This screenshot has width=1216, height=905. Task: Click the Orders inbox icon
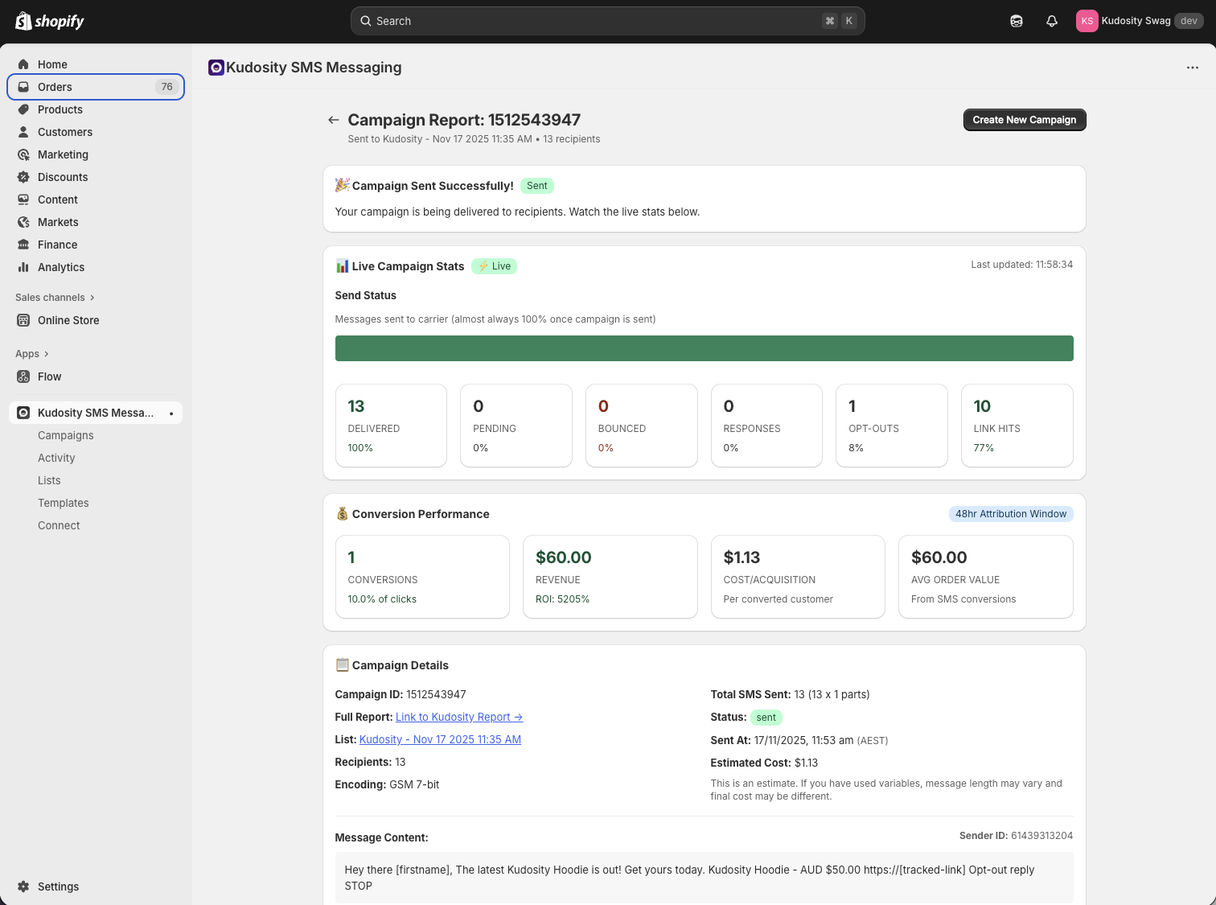(x=23, y=87)
